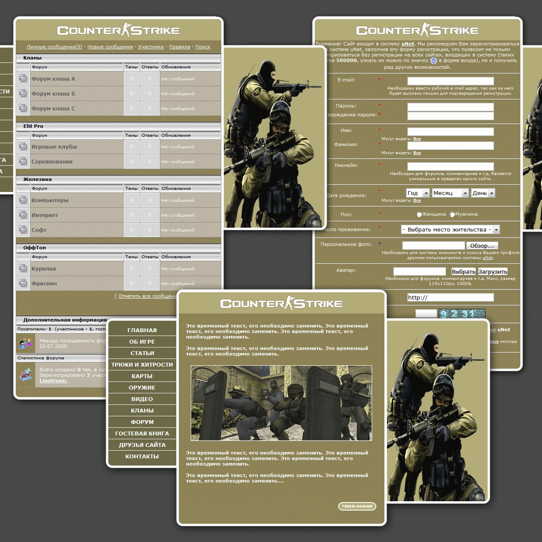Select ОРУЖИЕ in the site menu
542x542 pixels.
[x=142, y=387]
